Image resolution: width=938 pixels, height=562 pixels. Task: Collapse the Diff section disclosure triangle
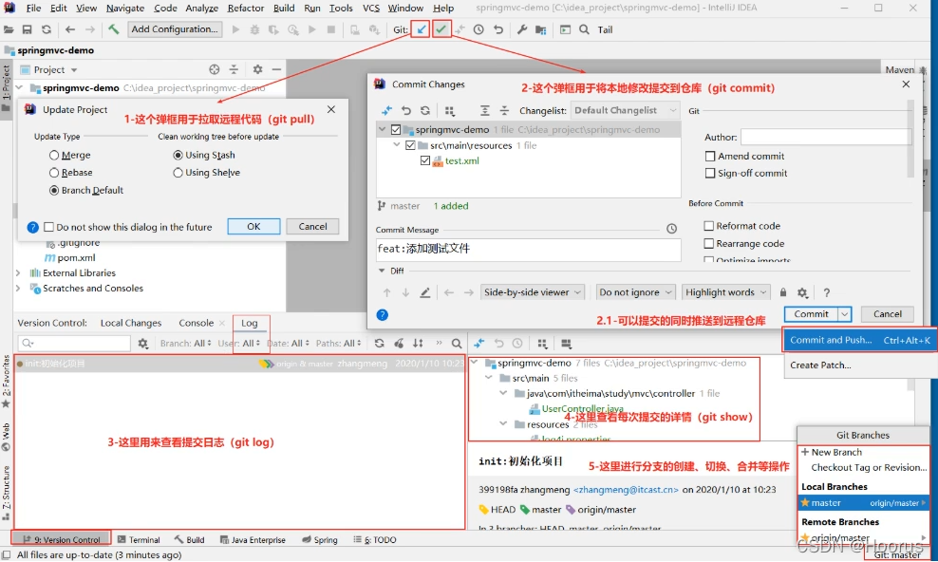tap(382, 271)
